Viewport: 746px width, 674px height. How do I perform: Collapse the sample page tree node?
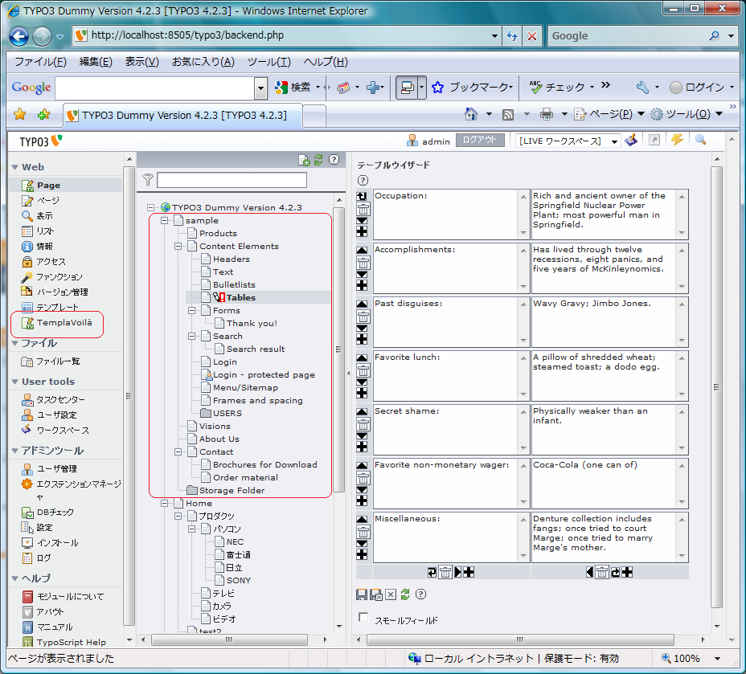pyautogui.click(x=165, y=221)
